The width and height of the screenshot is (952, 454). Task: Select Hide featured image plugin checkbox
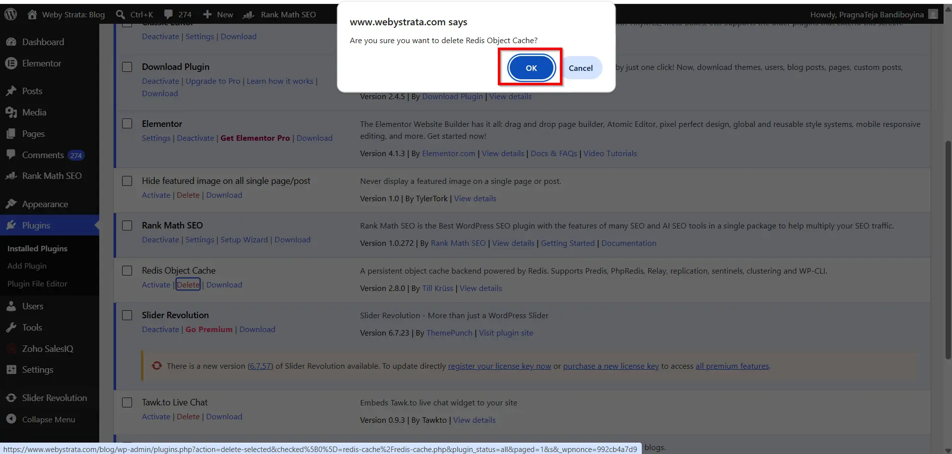tap(127, 181)
